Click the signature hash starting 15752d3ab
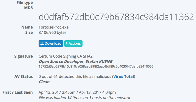This screenshot has height=102, width=196. (96, 66)
